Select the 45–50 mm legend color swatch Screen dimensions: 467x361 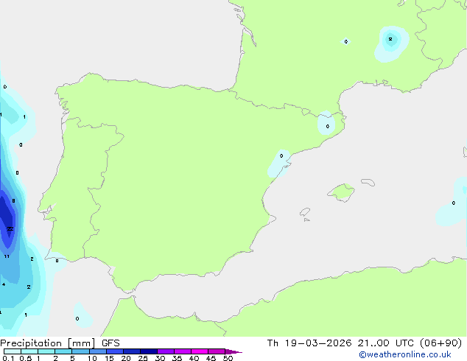coord(217,351)
